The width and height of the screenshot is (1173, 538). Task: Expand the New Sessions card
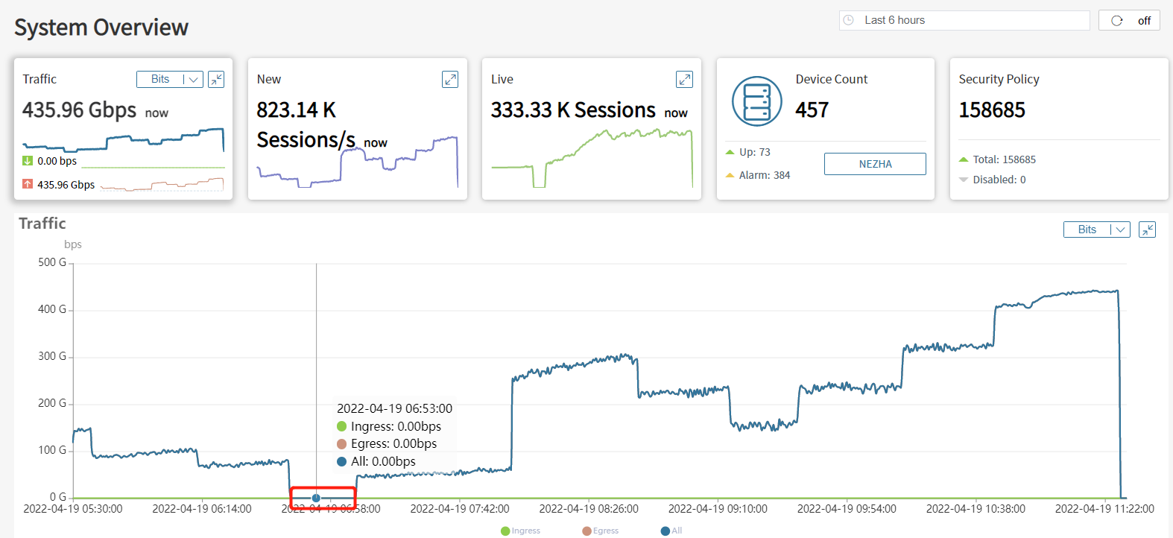450,79
